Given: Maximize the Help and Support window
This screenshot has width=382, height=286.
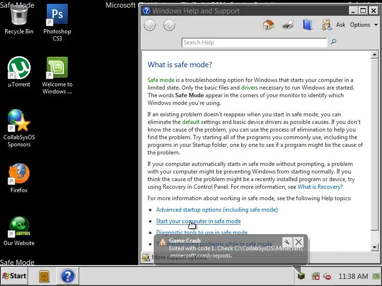Looking at the screenshot, I should click(363, 10).
